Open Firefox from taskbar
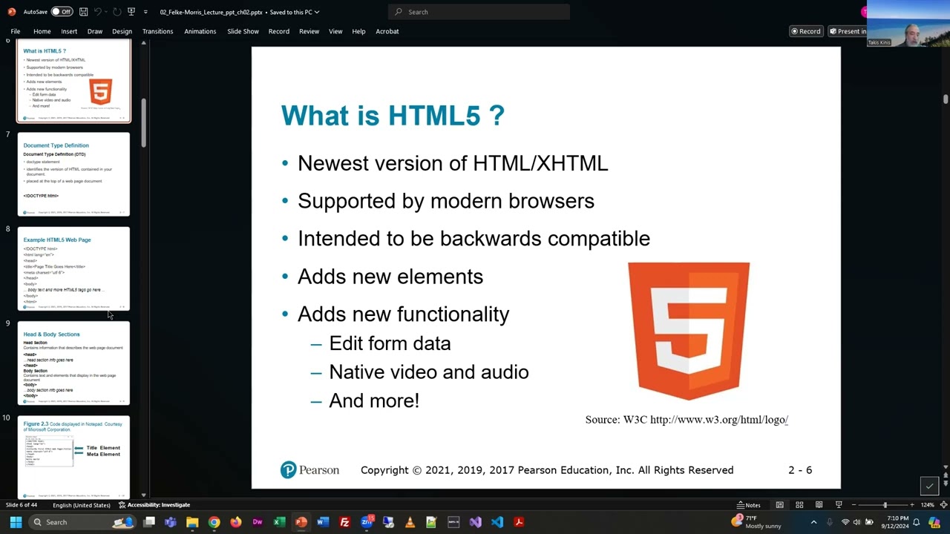This screenshot has height=534, width=950. pos(236,522)
